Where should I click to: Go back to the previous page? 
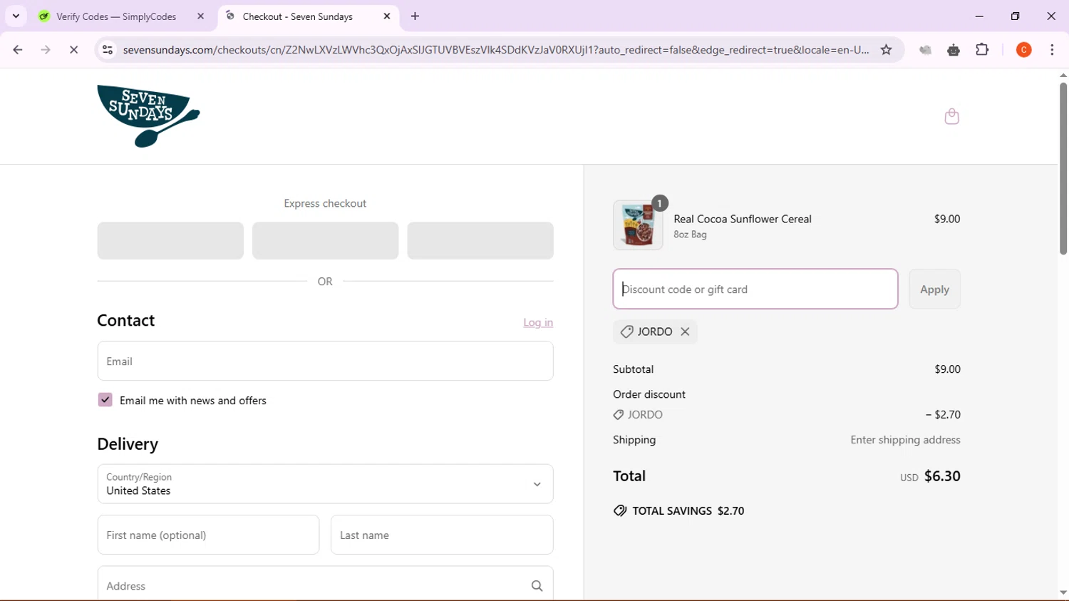click(18, 50)
